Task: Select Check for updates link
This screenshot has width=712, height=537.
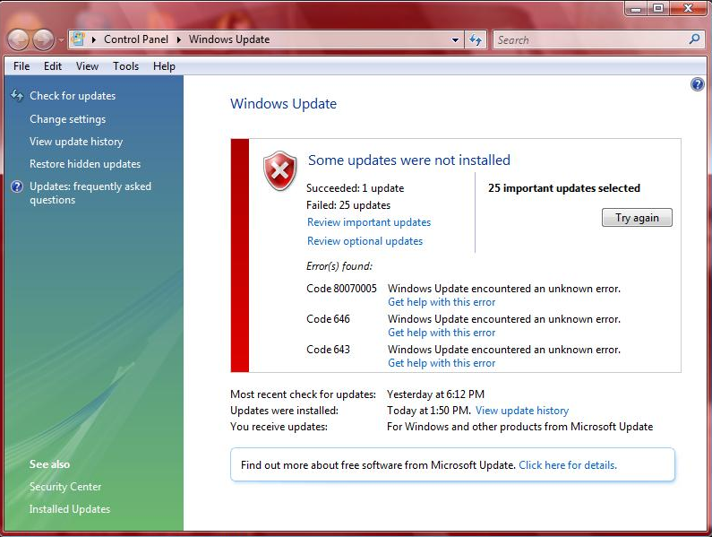Action: 73,96
